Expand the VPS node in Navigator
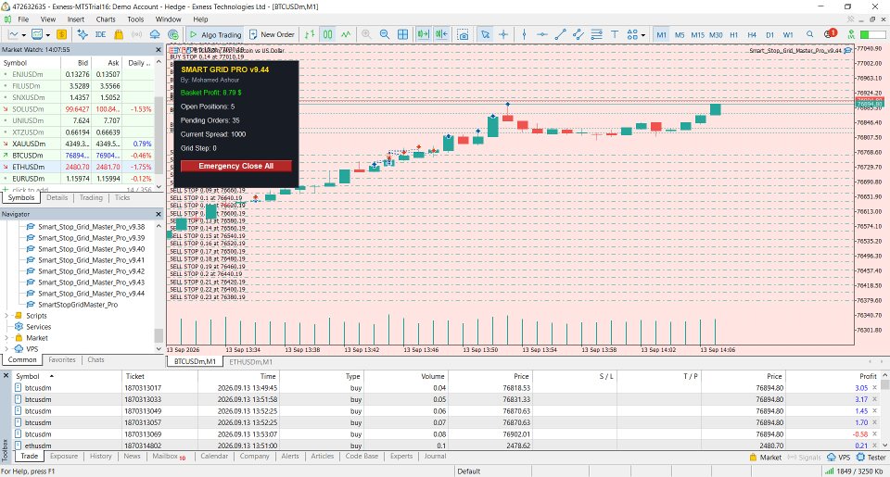890x477 pixels. [6, 349]
